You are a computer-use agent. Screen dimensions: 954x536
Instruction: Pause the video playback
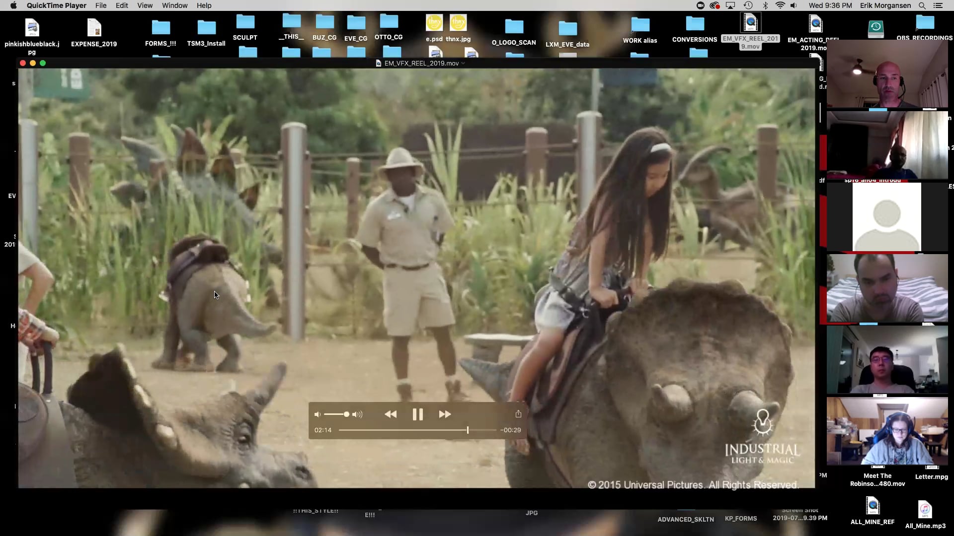coord(417,414)
